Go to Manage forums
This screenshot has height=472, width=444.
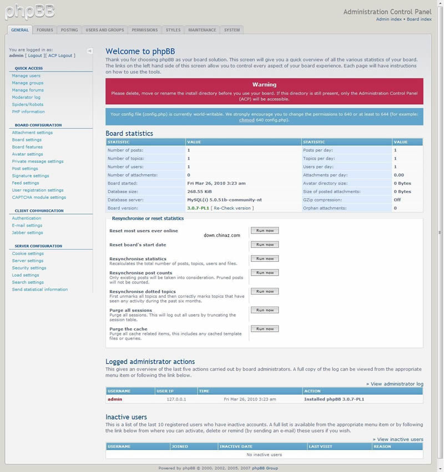(28, 90)
